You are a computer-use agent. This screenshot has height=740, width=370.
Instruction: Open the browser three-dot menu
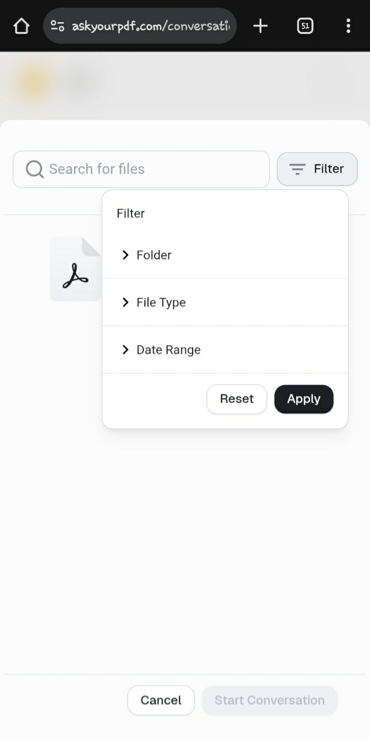tap(348, 26)
